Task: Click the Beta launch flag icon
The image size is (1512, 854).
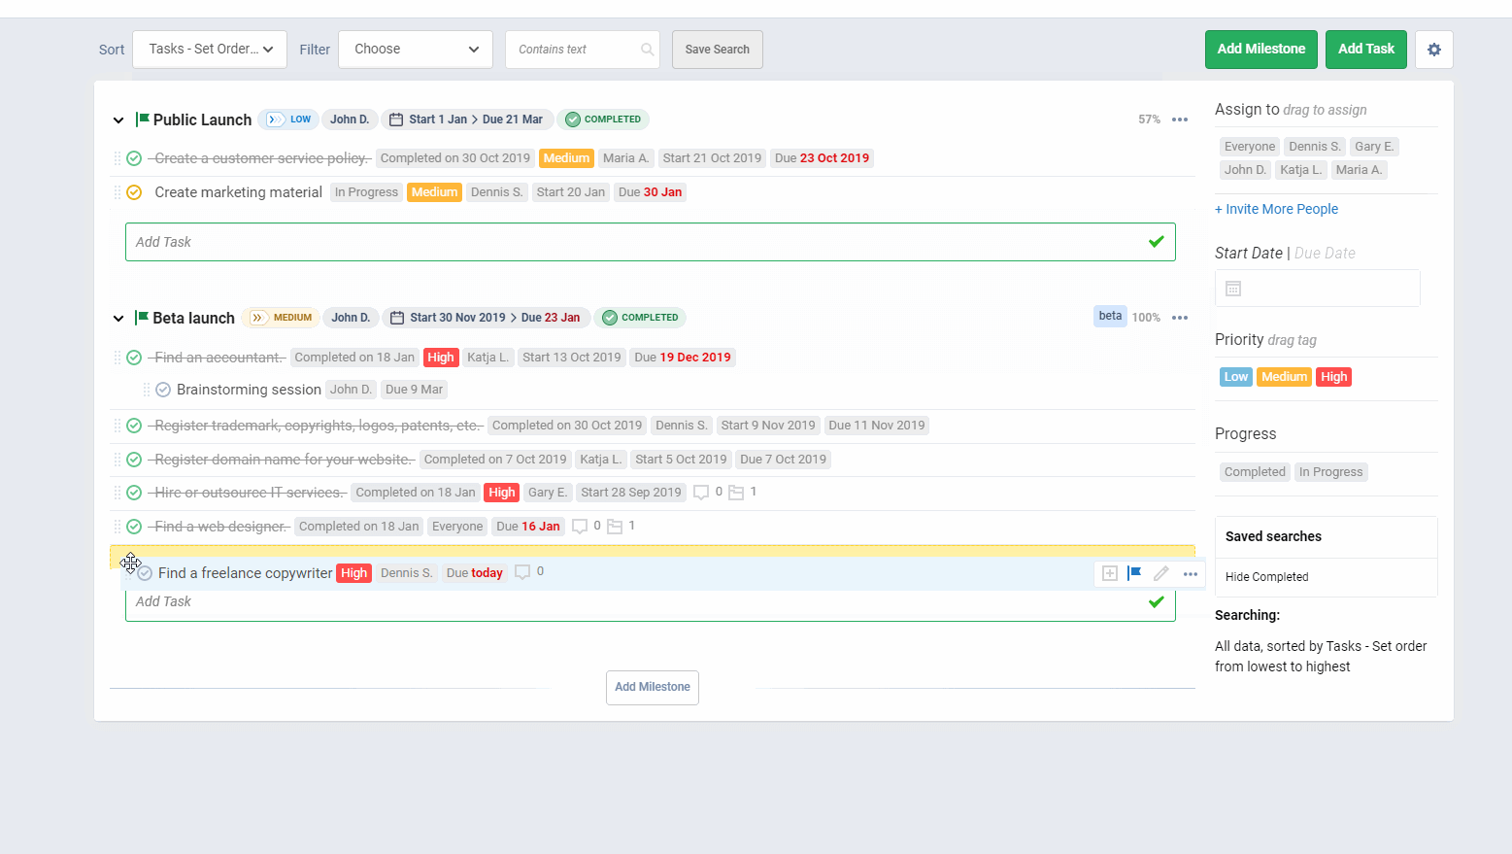Action: click(x=142, y=318)
